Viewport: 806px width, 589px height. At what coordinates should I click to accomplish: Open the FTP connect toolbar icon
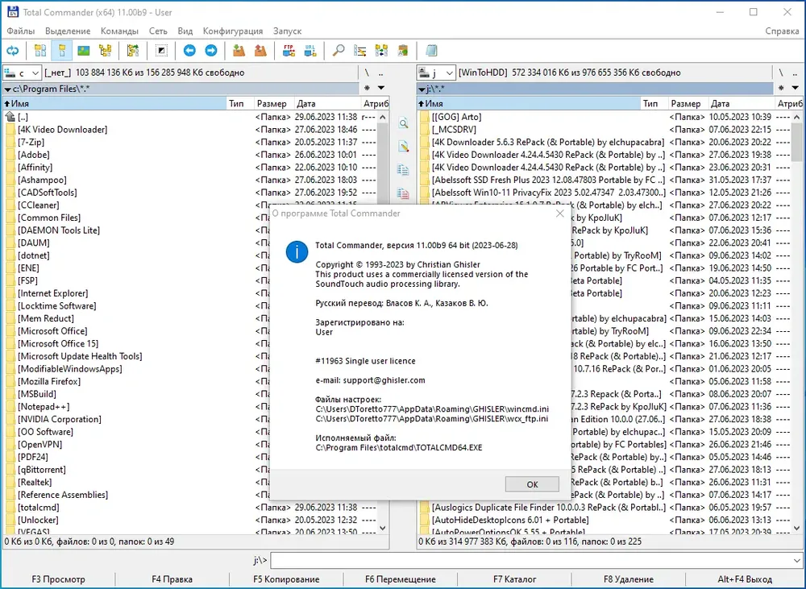coord(289,51)
